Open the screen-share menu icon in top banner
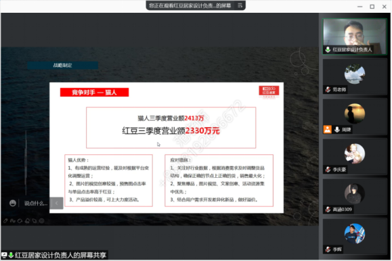Viewport: 392px width, 261px height. 240,5
